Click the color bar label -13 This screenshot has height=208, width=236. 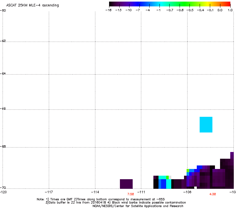(118, 10)
